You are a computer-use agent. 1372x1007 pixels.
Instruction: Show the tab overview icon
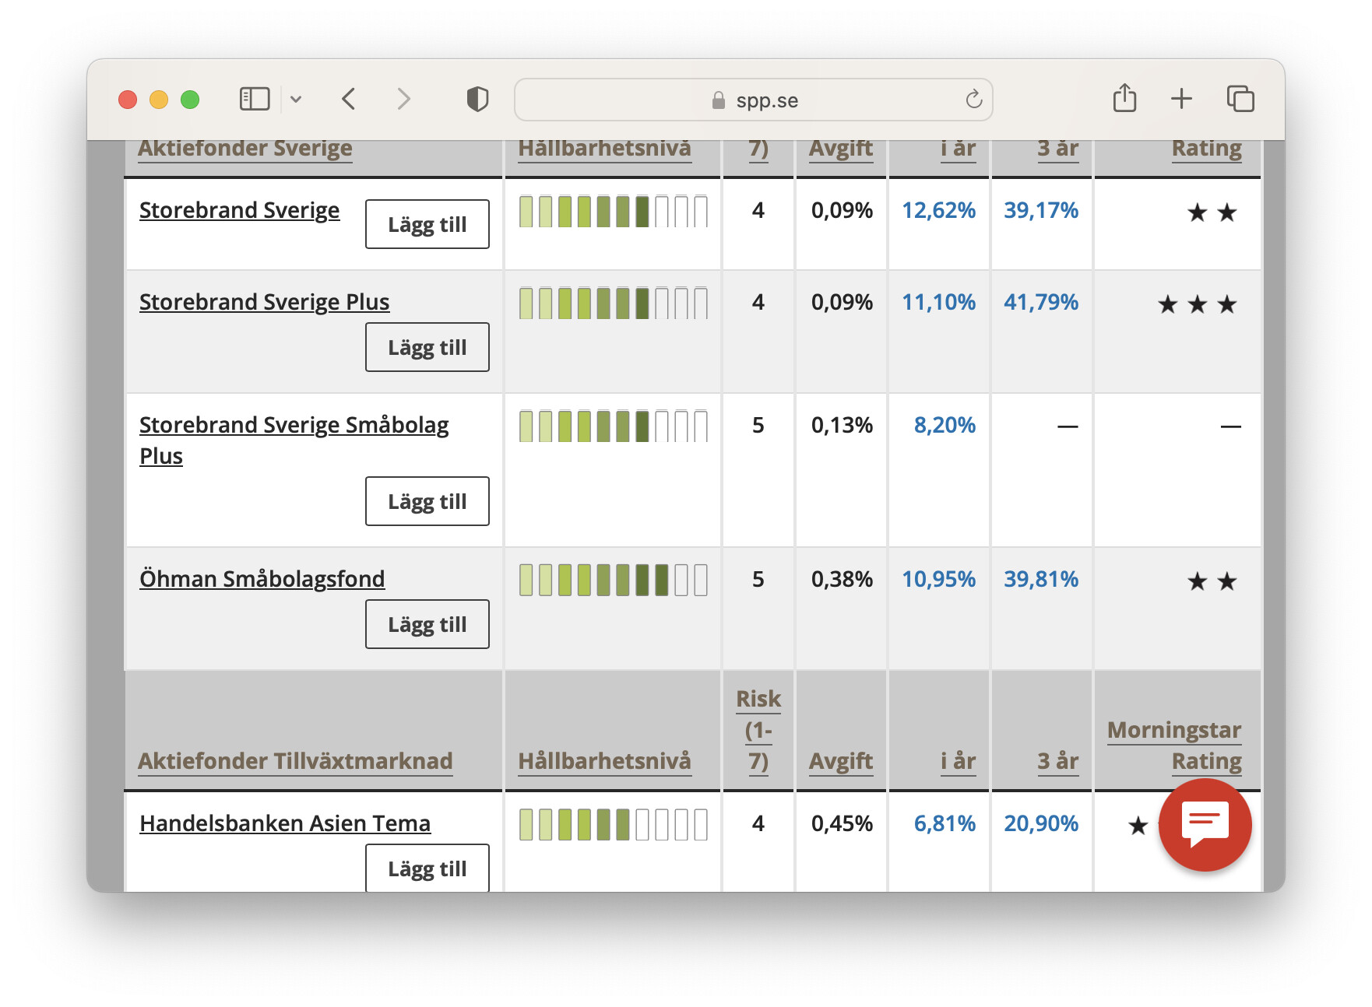(1240, 99)
